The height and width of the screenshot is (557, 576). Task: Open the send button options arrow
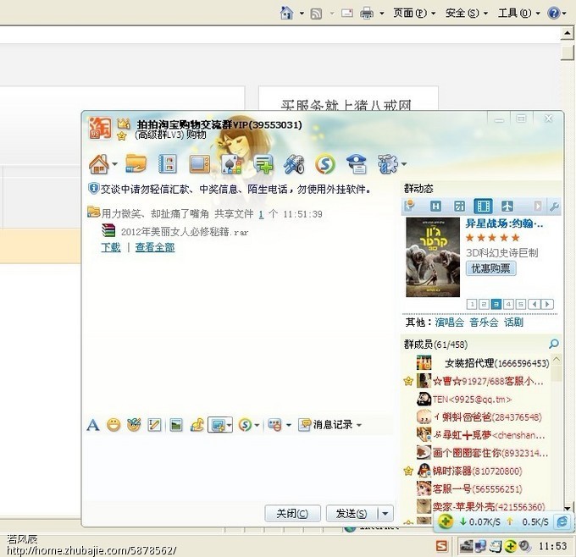coord(385,513)
